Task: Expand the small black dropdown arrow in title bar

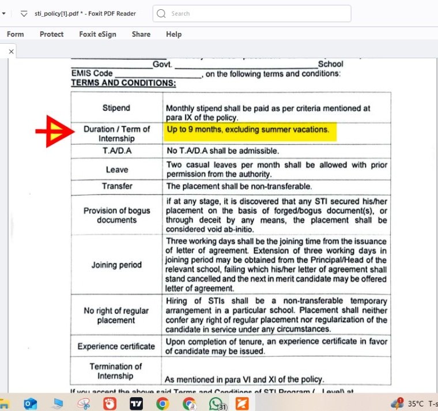Action: pos(4,13)
